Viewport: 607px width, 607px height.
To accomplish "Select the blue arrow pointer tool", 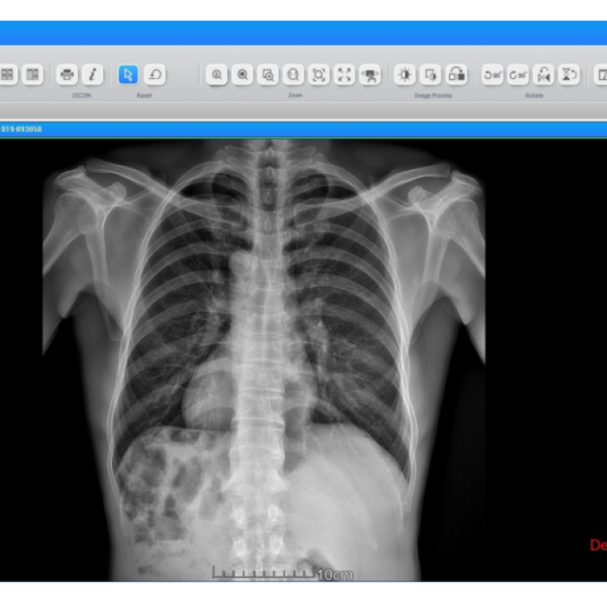I will [x=128, y=75].
